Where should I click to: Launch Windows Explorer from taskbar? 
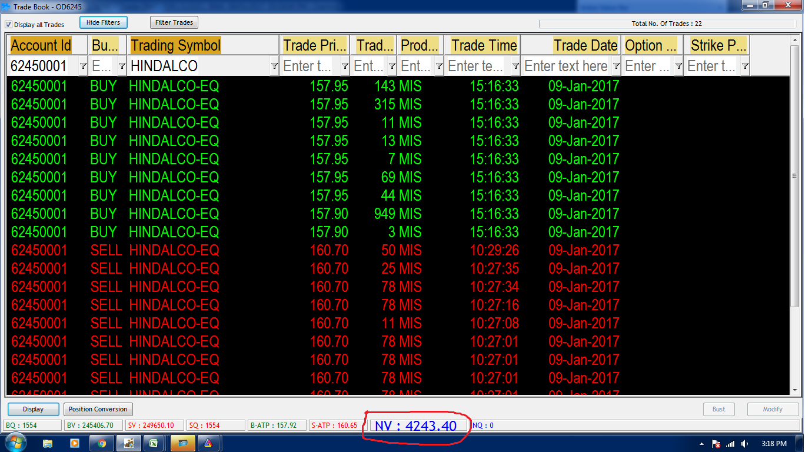48,443
